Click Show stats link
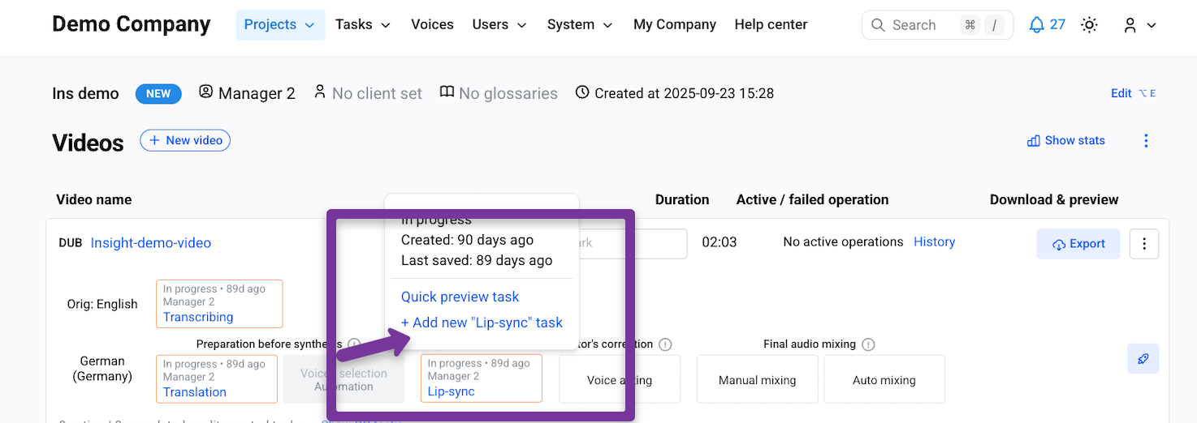 (x=1065, y=140)
